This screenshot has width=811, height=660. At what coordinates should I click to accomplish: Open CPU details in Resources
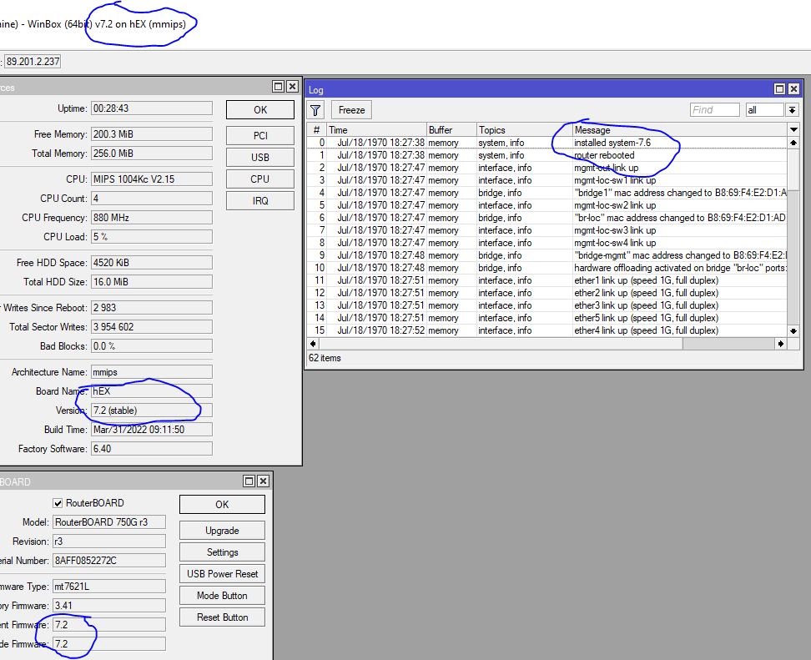(x=260, y=179)
